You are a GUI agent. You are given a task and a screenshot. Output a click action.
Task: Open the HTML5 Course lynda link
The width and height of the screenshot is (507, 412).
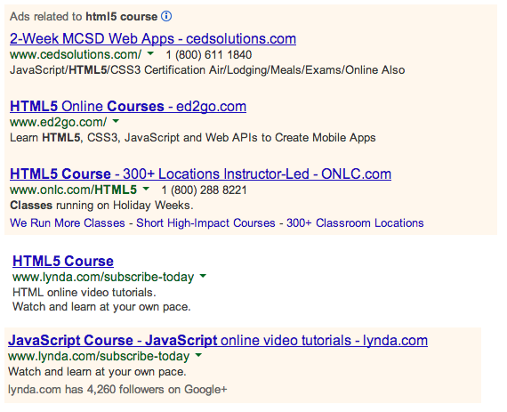tap(63, 261)
